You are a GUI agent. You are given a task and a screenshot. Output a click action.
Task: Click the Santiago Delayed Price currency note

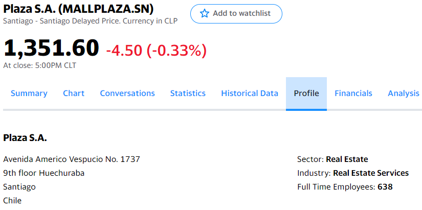click(x=91, y=21)
